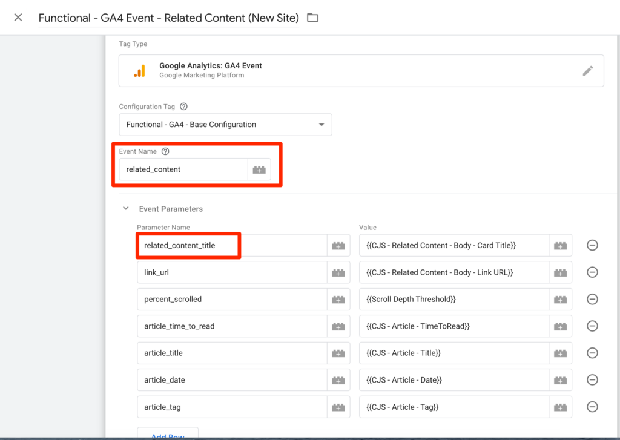Edit the tag name title

click(x=168, y=18)
